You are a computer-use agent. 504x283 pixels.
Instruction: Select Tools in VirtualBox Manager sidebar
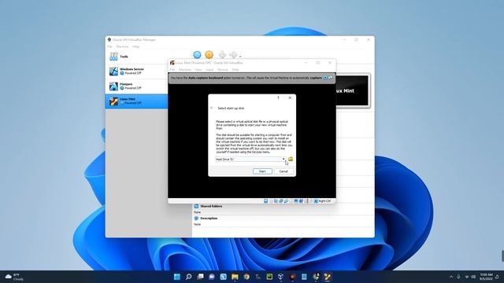[x=149, y=57]
